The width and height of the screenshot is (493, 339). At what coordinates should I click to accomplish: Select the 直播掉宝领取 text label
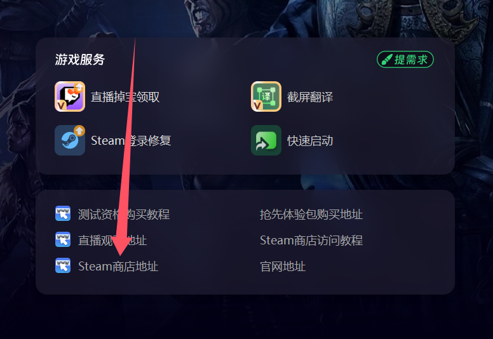[125, 96]
